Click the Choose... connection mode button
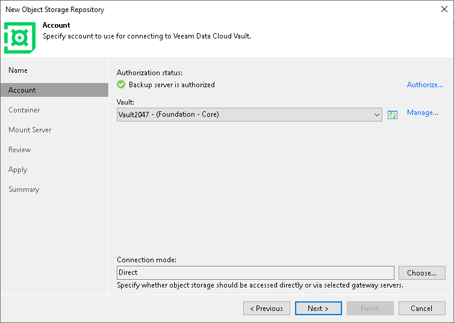The width and height of the screenshot is (454, 323). [x=422, y=272]
